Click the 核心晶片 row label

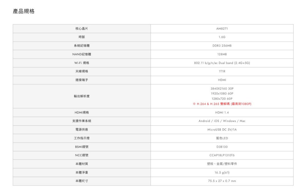82,29
